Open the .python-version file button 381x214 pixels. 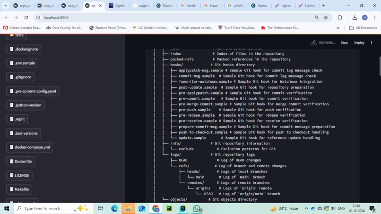tap(25, 105)
